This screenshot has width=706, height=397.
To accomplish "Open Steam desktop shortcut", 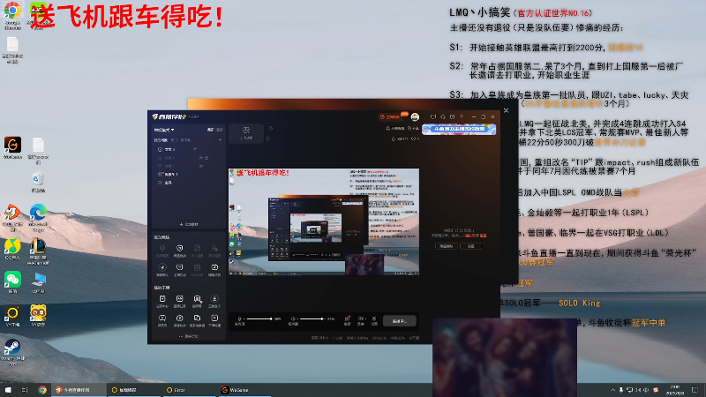I will tap(12, 352).
